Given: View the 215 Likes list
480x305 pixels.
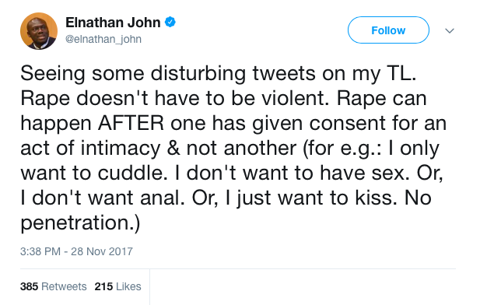Looking at the screenshot, I should pyautogui.click(x=117, y=286).
